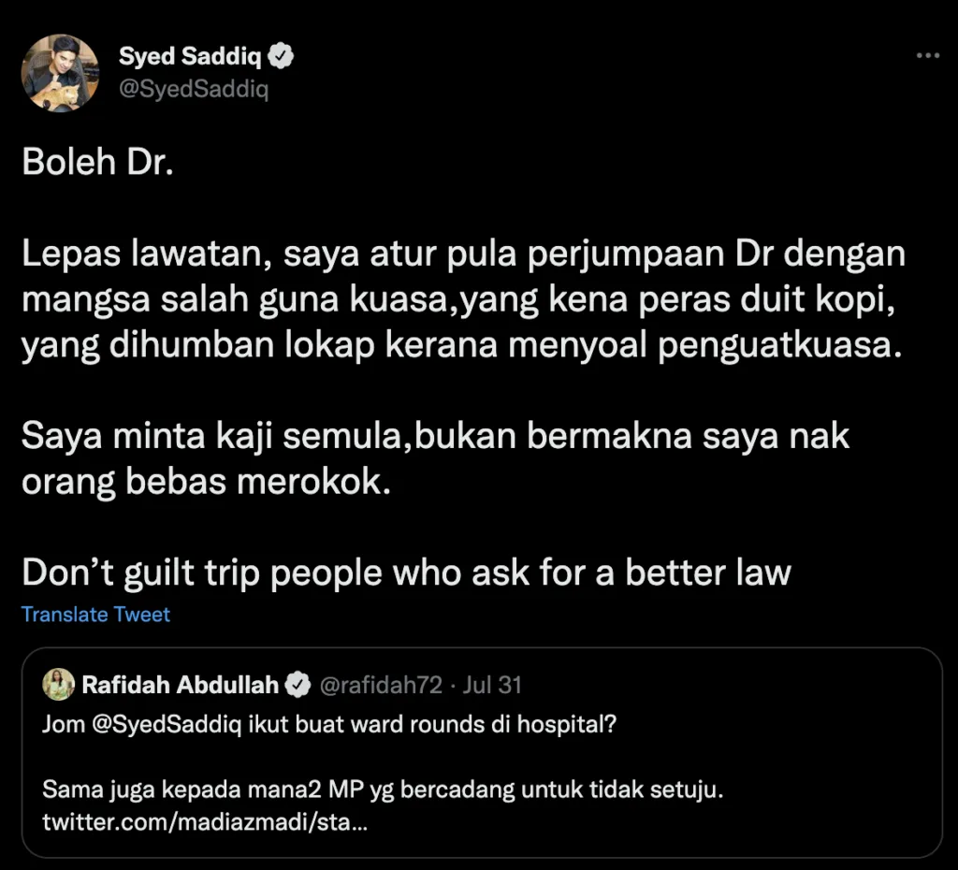
Task: Select the @rafidah72 handle
Action: [x=381, y=686]
